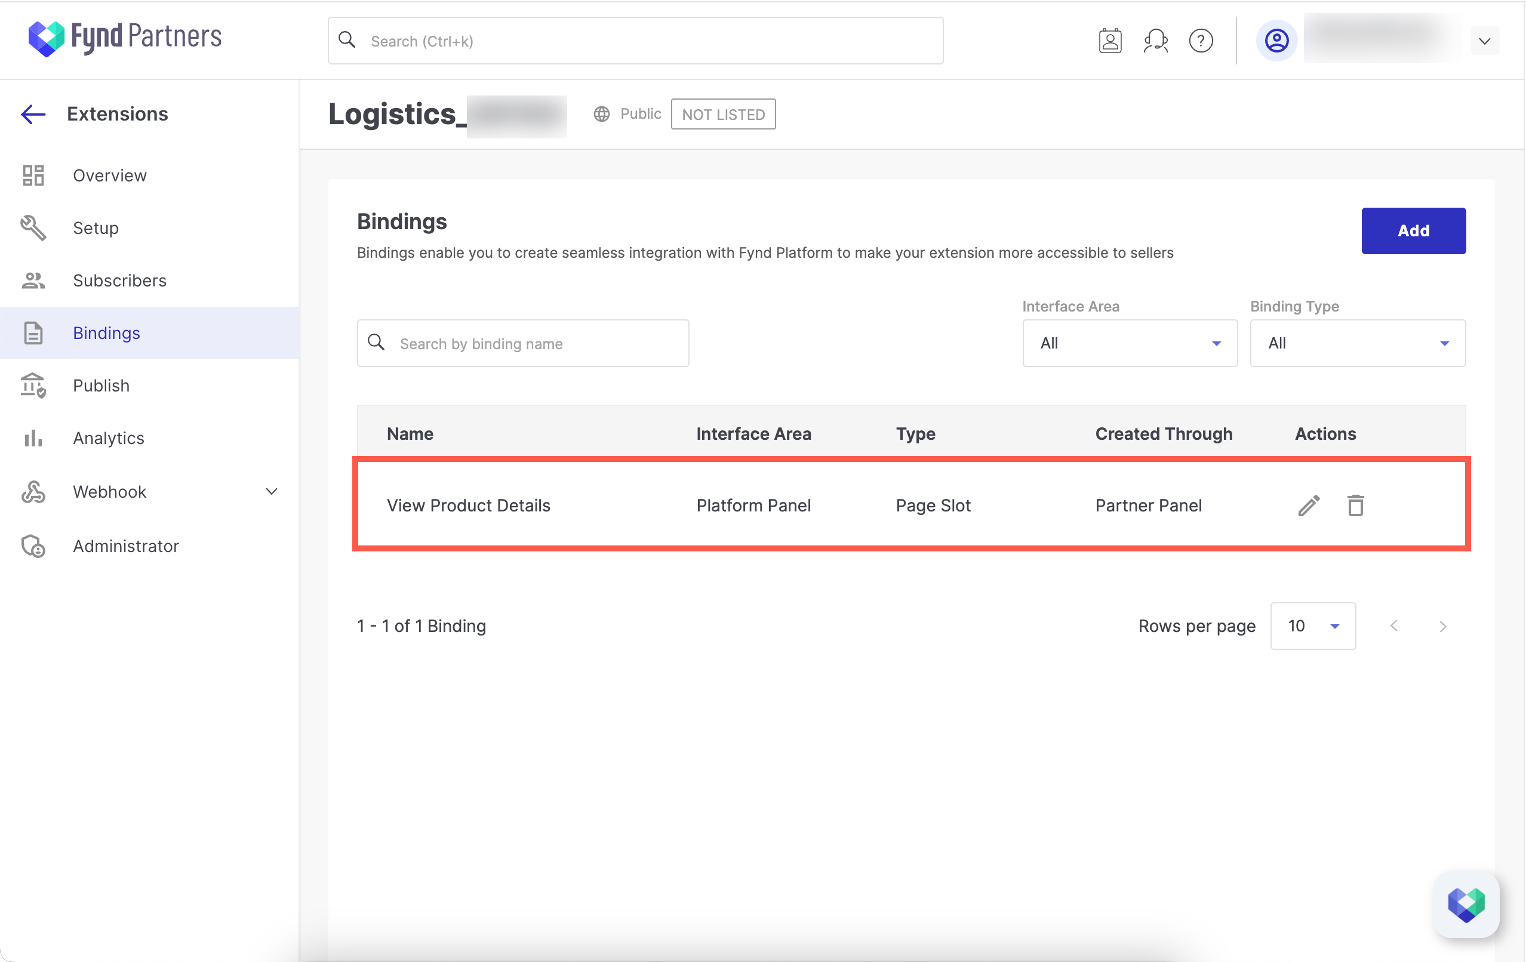Change the Rows per page dropdown
1526x962 pixels.
tap(1312, 625)
